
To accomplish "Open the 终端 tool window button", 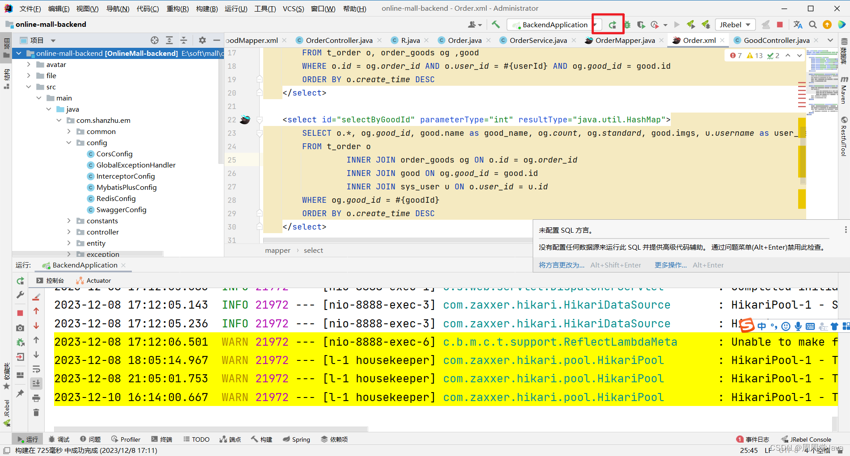I will pyautogui.click(x=161, y=439).
